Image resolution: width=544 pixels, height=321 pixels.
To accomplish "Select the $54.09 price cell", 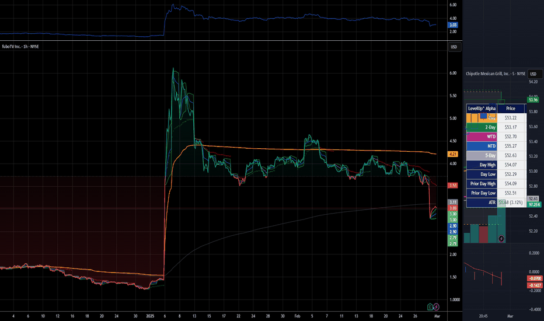I will tap(511, 184).
